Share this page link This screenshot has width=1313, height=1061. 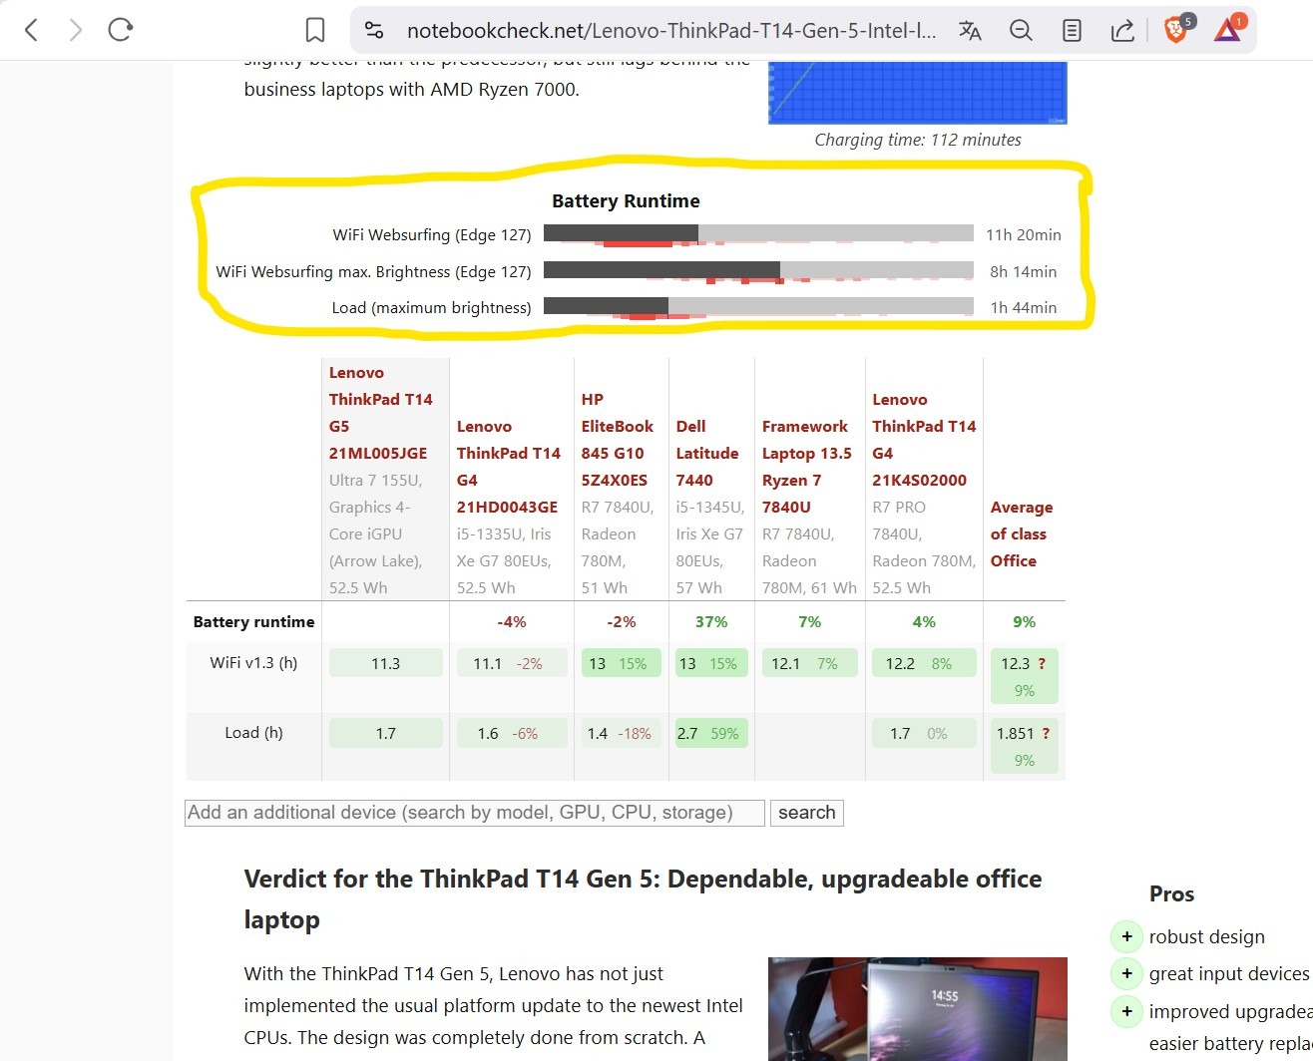pyautogui.click(x=1122, y=30)
